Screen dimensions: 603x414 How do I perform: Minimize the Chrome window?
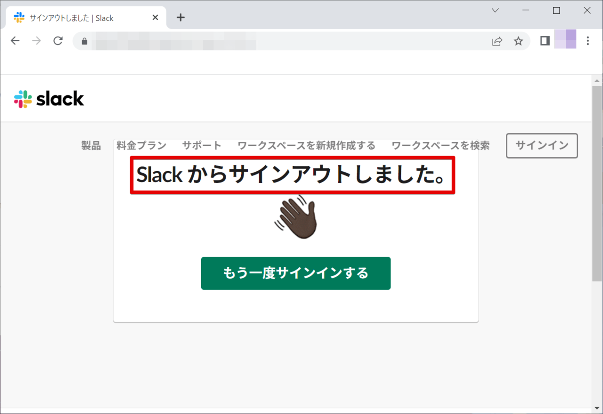click(x=526, y=10)
